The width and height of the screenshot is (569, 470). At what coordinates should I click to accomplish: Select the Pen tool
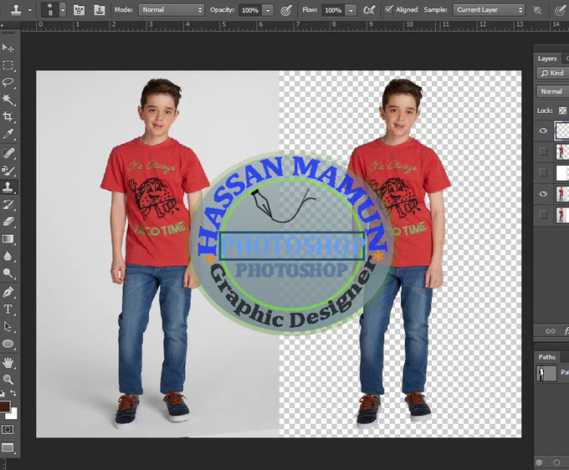coord(8,292)
